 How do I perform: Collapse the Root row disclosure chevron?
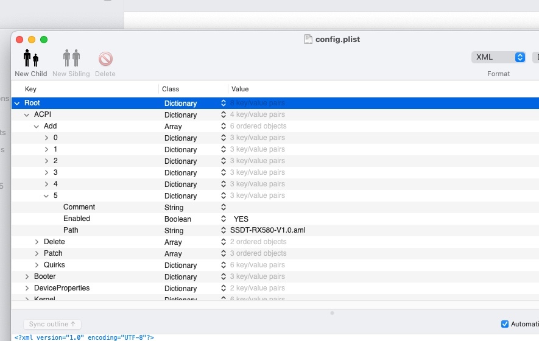17,103
